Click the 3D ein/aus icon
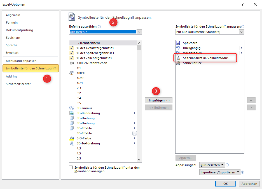 coord(72,108)
